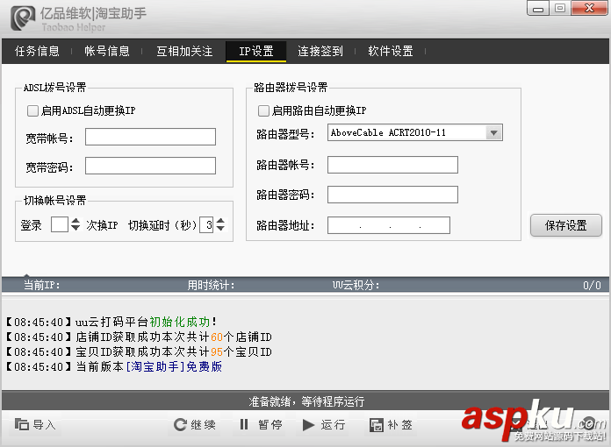
Task: Minimize the Taobao Helper window
Action: pos(538,8)
